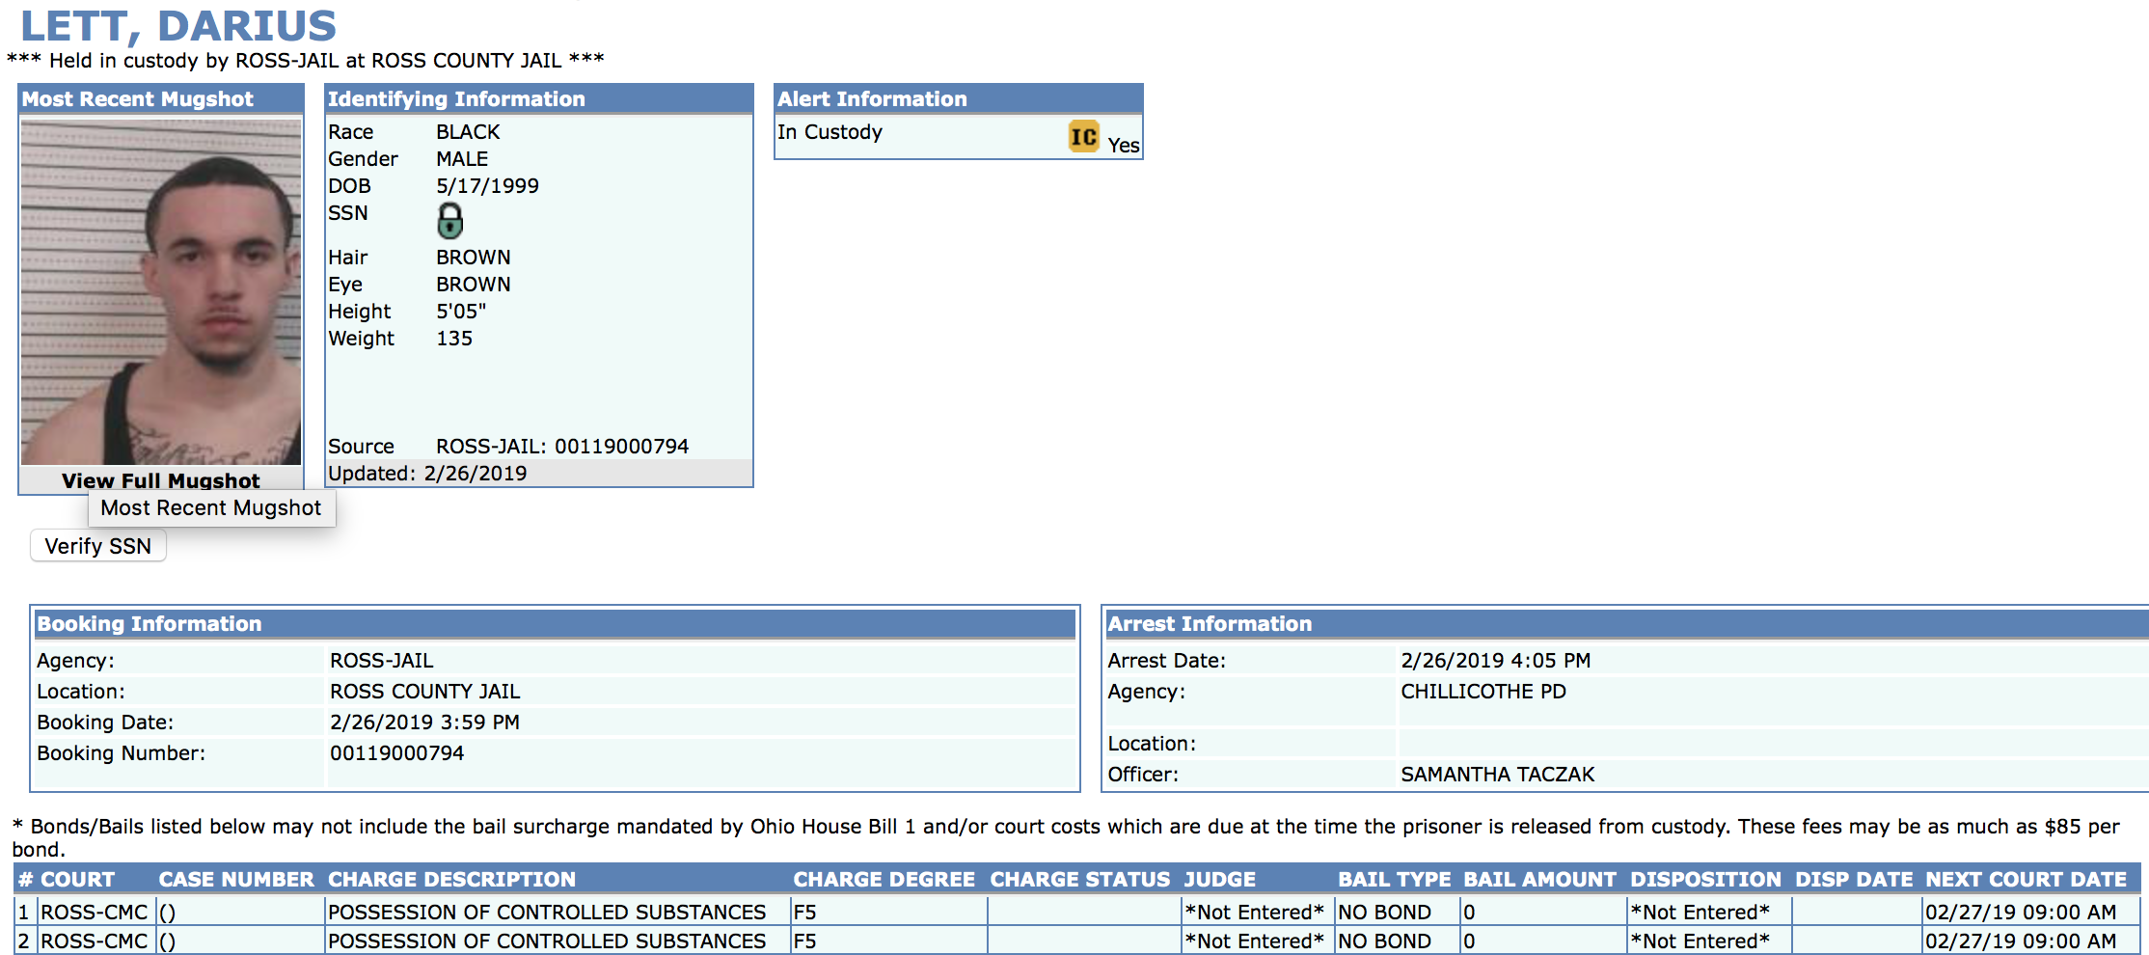Click the Gender value MALE
The height and width of the screenshot is (955, 2149).
coord(462,158)
